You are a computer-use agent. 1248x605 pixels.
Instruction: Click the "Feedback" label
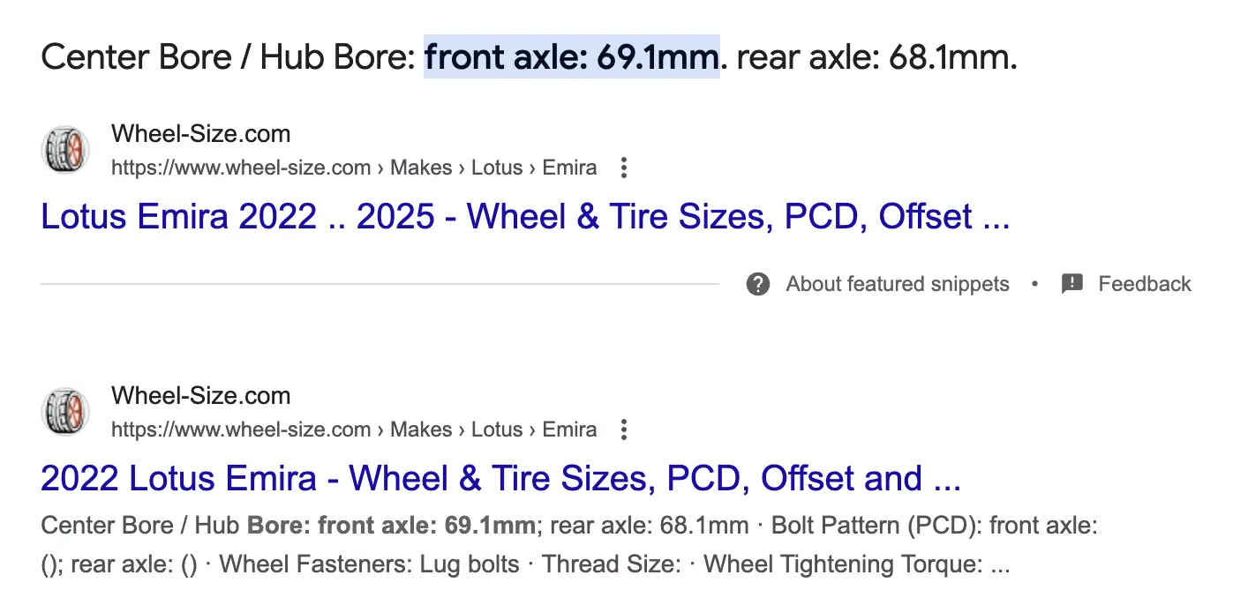(1144, 284)
